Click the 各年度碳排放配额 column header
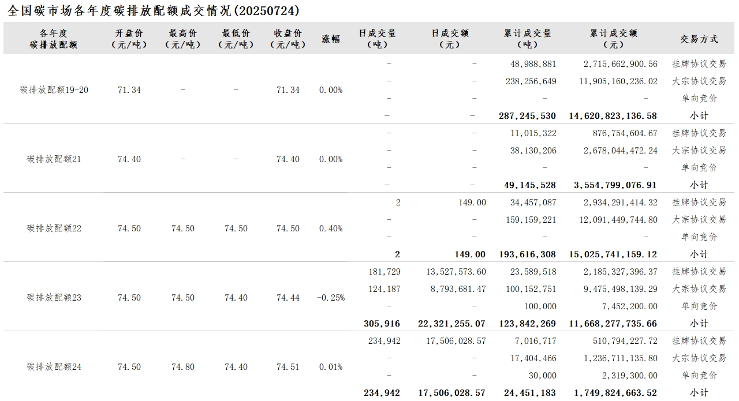The width and height of the screenshot is (739, 401). (54, 39)
